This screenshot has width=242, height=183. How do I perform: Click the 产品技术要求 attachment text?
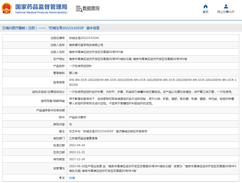point(77,117)
